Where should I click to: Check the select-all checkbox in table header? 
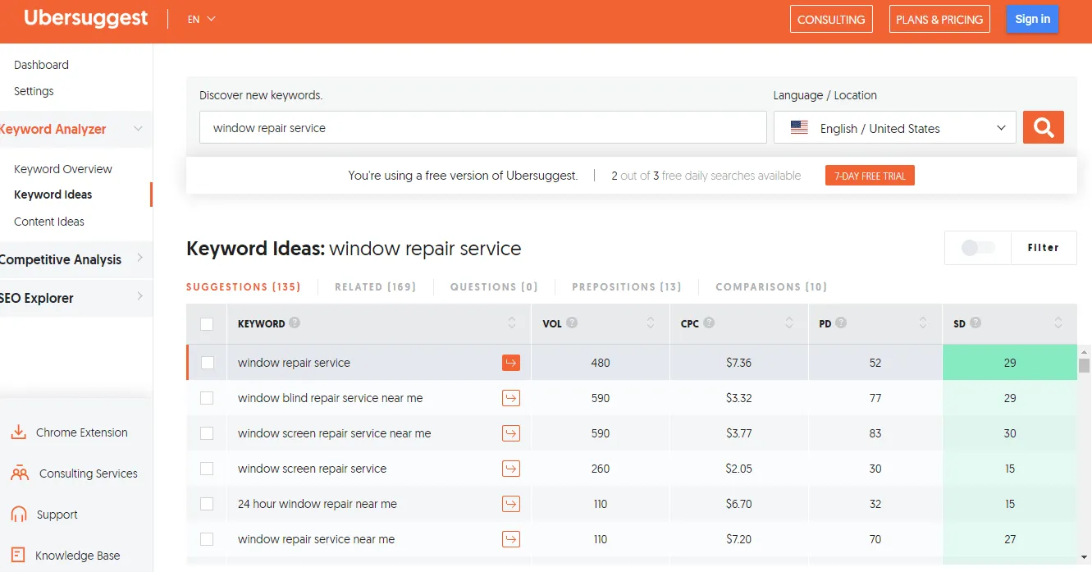[207, 324]
